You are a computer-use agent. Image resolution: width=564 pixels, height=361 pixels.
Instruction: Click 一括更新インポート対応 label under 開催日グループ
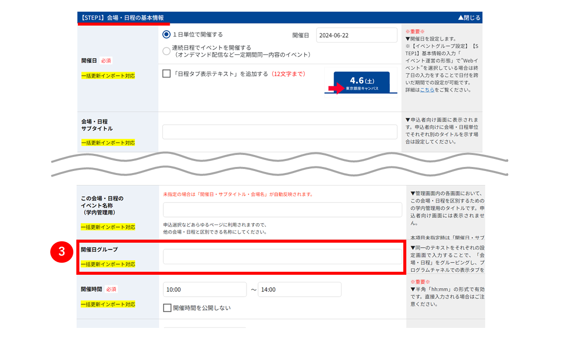pyautogui.click(x=108, y=264)
